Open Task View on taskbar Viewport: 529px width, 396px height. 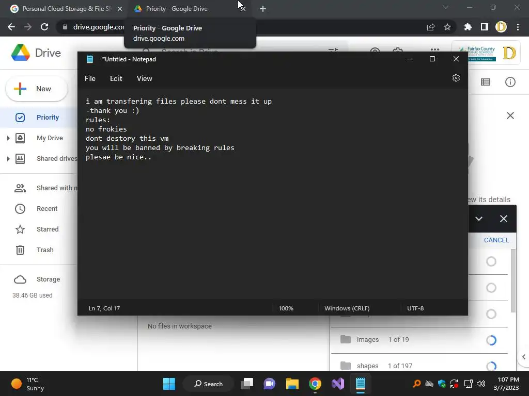247,384
